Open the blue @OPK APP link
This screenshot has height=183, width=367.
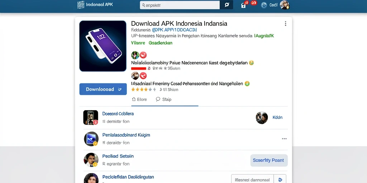pos(175,30)
